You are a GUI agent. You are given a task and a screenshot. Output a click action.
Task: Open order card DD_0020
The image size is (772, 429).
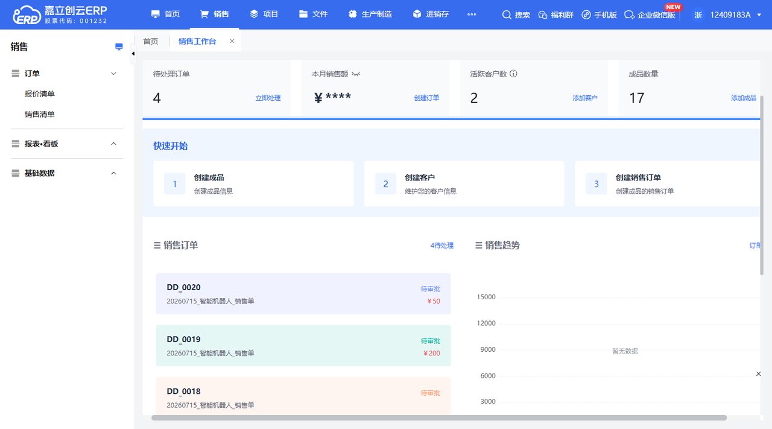pyautogui.click(x=303, y=294)
